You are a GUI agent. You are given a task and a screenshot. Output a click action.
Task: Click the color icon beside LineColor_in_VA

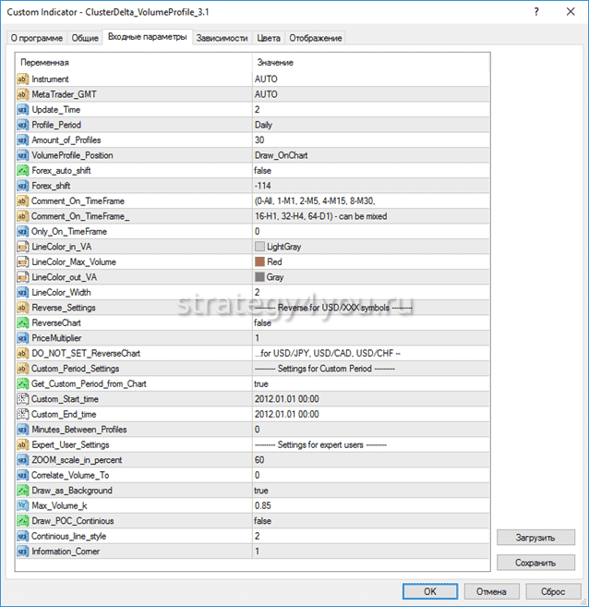tap(23, 247)
